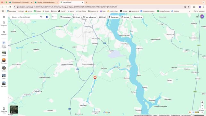The height and width of the screenshot is (116, 206).
Task: Open the Google Maps hamburger menu
Action: coord(4,17)
